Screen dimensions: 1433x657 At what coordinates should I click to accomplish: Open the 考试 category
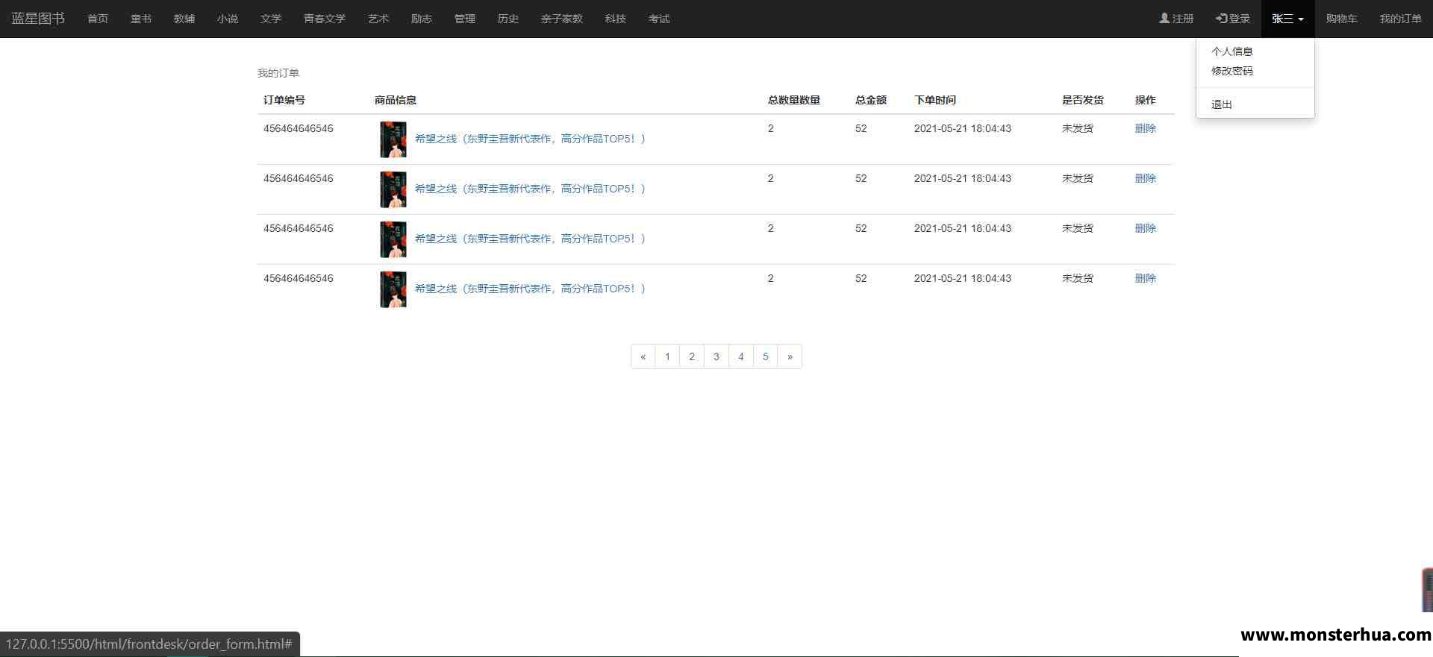coord(659,19)
